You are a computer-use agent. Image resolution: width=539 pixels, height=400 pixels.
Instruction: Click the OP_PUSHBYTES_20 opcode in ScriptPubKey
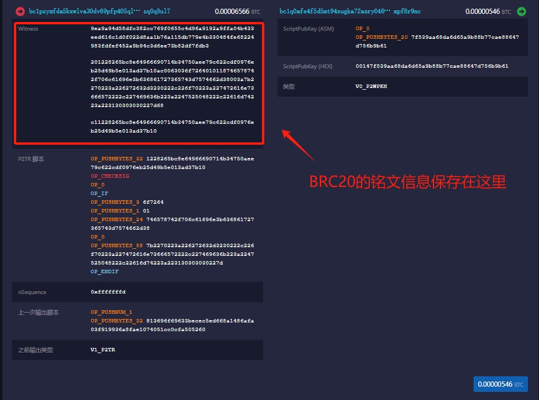381,37
